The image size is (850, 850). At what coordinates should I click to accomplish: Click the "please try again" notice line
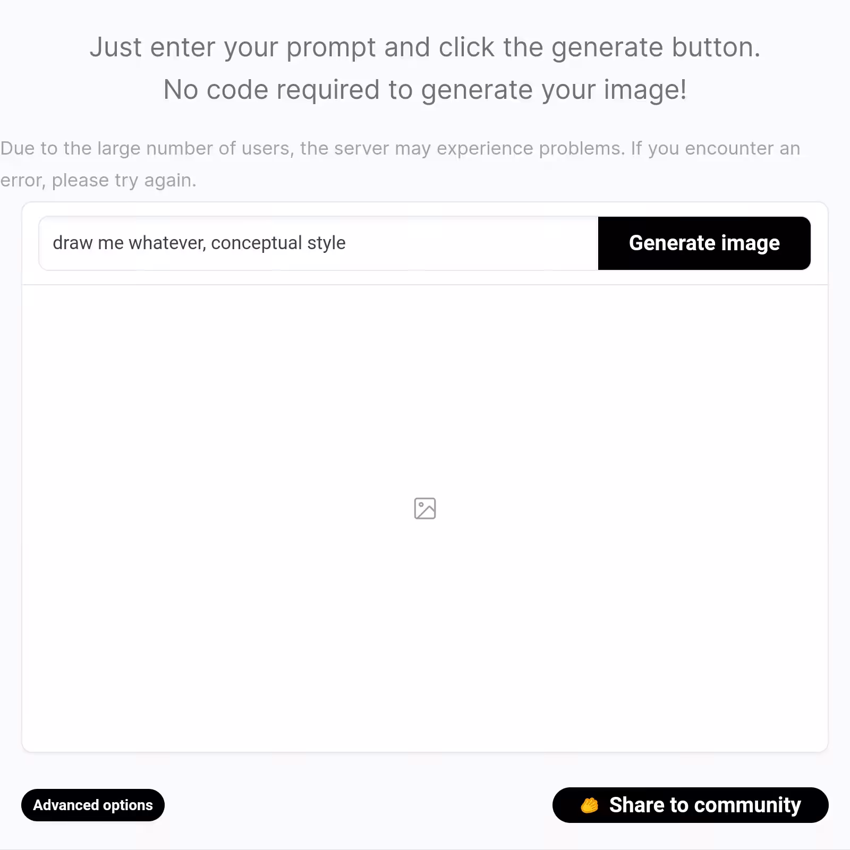[98, 180]
